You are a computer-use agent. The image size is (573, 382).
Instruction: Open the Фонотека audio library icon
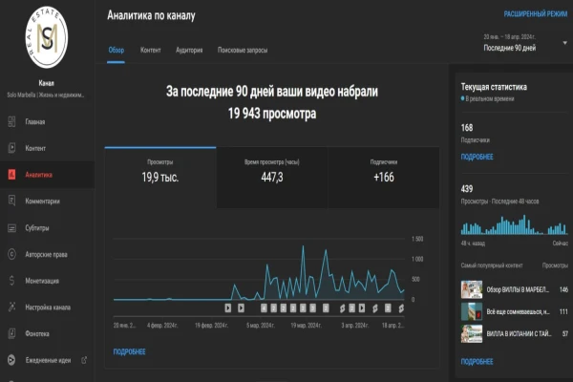(11, 333)
